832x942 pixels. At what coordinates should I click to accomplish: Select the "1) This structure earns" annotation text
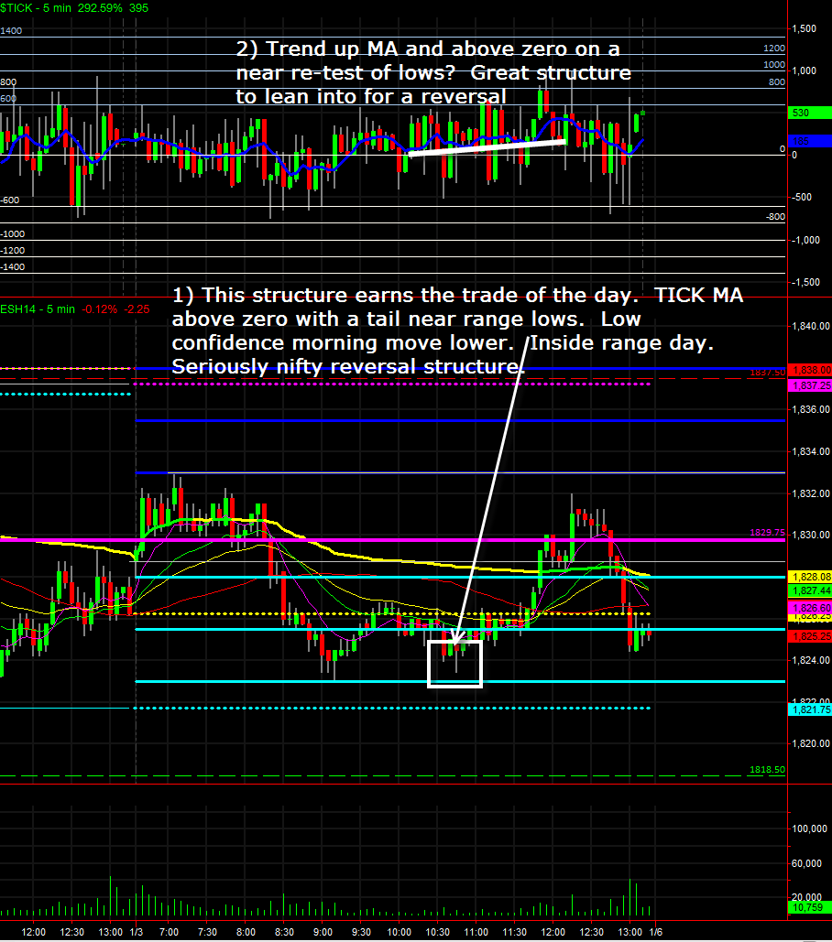pos(457,330)
